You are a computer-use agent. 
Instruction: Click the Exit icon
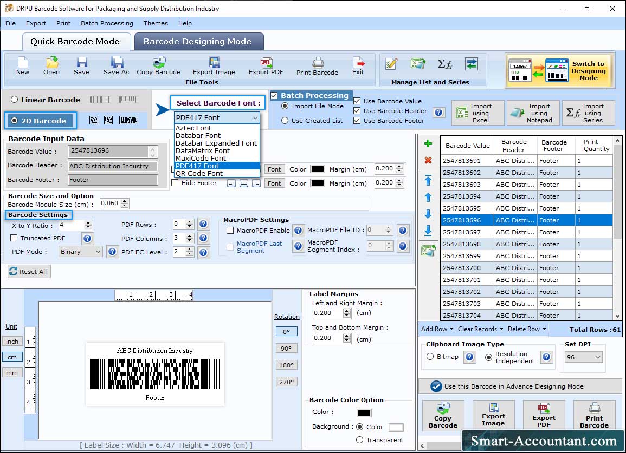click(x=358, y=66)
